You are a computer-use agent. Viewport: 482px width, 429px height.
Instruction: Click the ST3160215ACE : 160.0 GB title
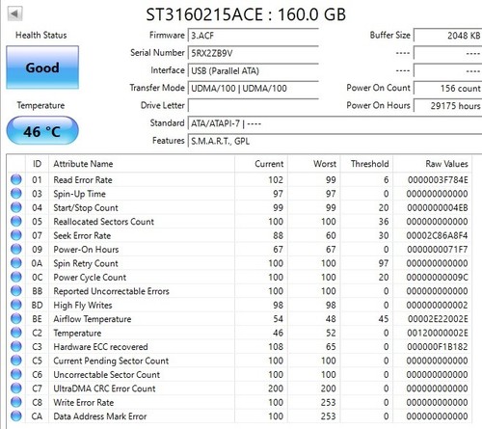point(246,14)
